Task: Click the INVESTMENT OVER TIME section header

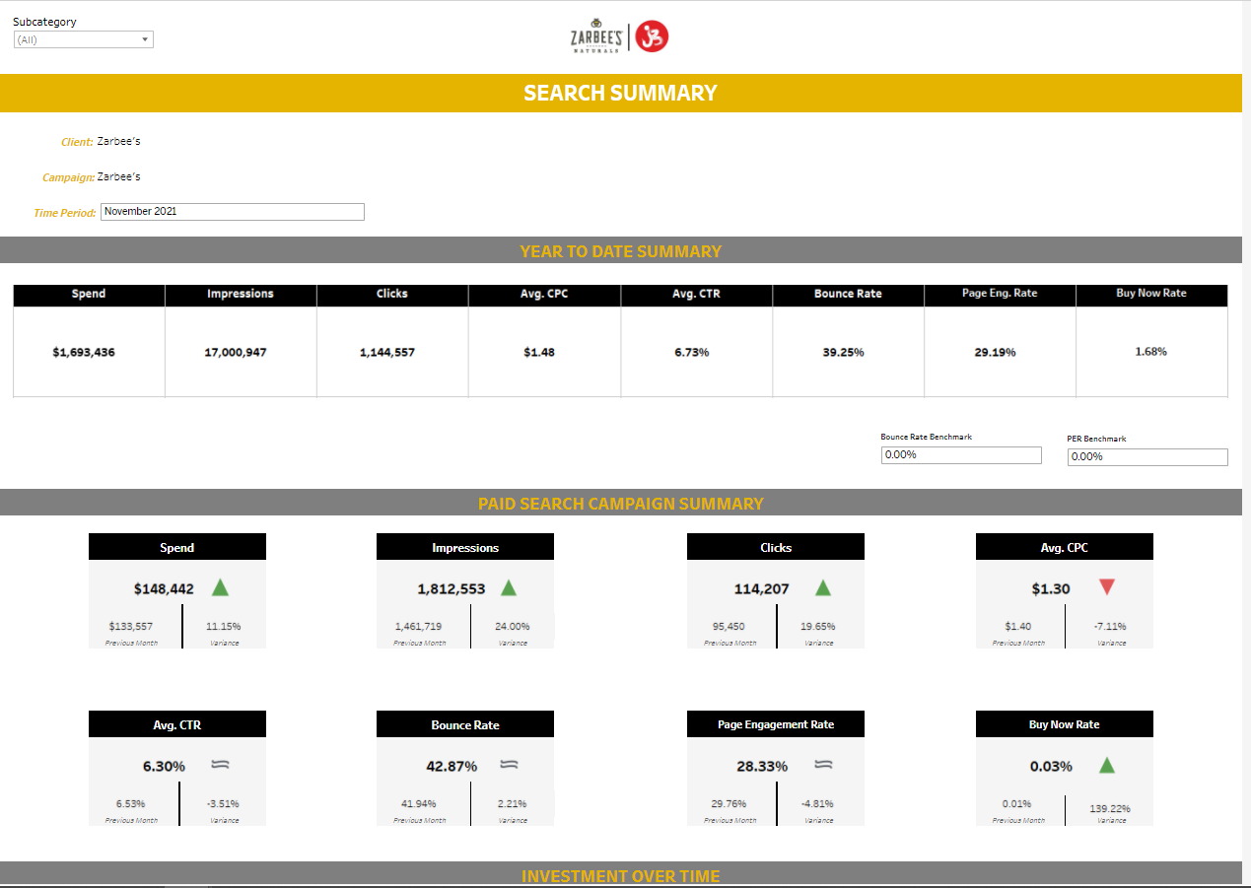Action: [x=621, y=875]
